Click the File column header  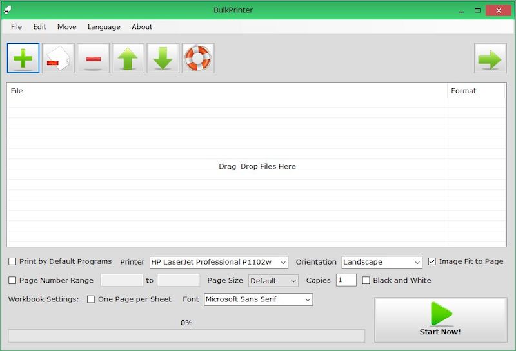227,91
